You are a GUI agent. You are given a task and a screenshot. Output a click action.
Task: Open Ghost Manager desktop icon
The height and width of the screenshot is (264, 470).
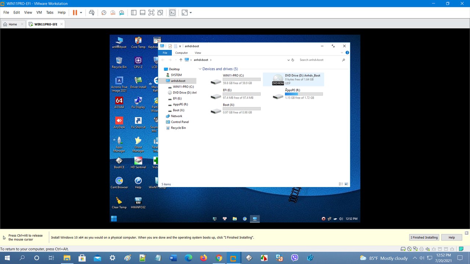[x=138, y=144]
